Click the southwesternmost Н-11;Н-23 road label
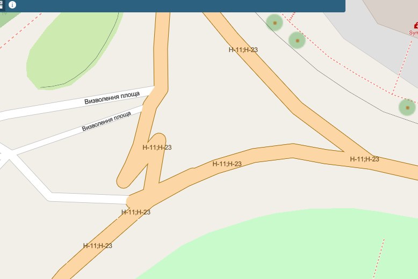Screen dimensions: 418x279 click(x=98, y=246)
